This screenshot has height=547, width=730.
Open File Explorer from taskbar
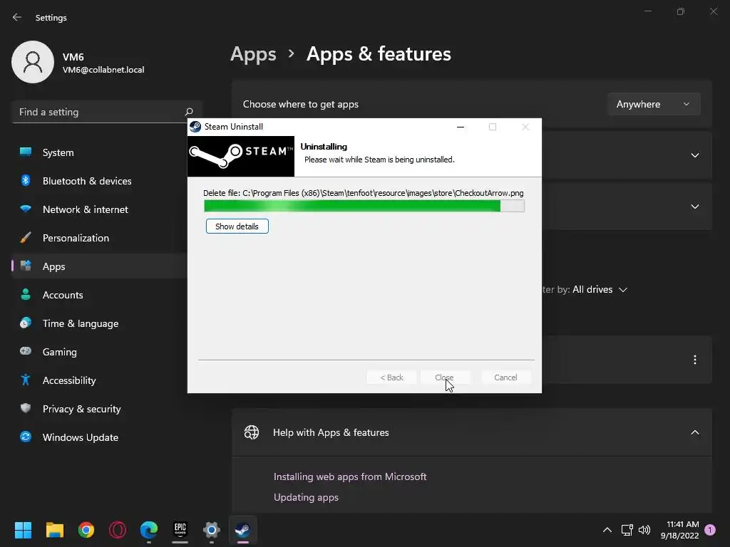pyautogui.click(x=54, y=530)
